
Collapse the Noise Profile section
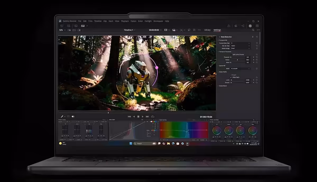(218, 72)
